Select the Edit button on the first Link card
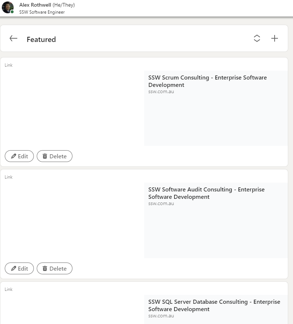 point(19,156)
